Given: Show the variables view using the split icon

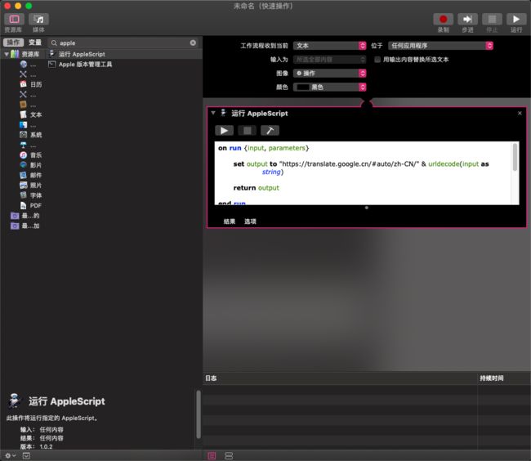Looking at the screenshot, I should [x=229, y=456].
